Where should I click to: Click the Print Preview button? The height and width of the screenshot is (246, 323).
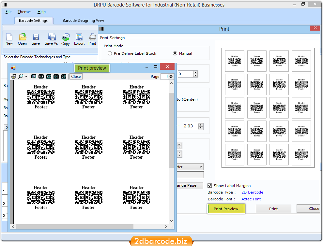pos(226,209)
